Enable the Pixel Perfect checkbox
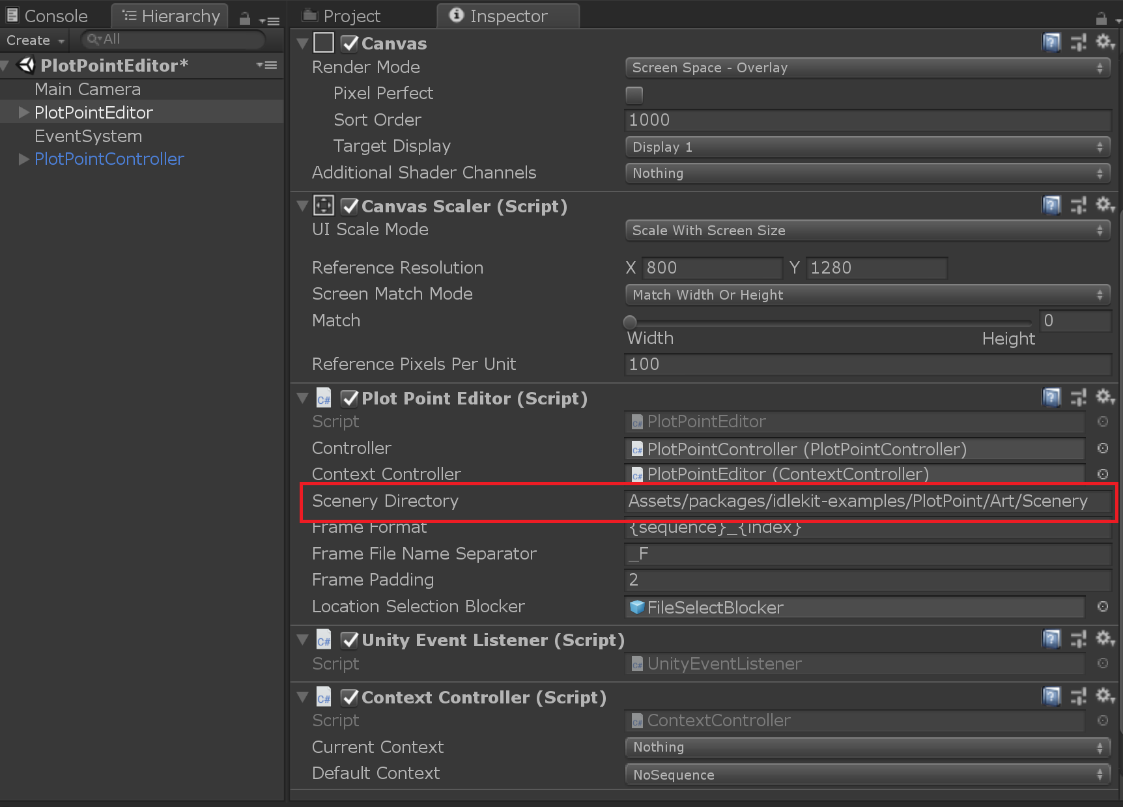The height and width of the screenshot is (807, 1123). pos(634,94)
